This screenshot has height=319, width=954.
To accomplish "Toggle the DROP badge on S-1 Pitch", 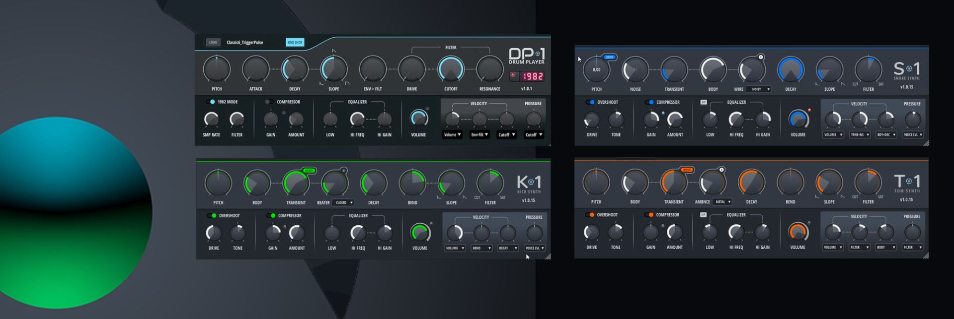I will coord(610,57).
